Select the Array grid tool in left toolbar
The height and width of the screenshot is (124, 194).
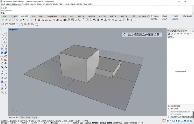[x=2, y=85]
